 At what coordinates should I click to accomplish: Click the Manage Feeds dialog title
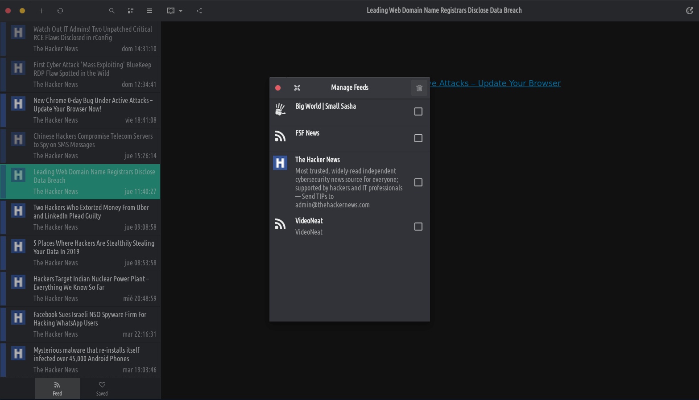coord(350,87)
